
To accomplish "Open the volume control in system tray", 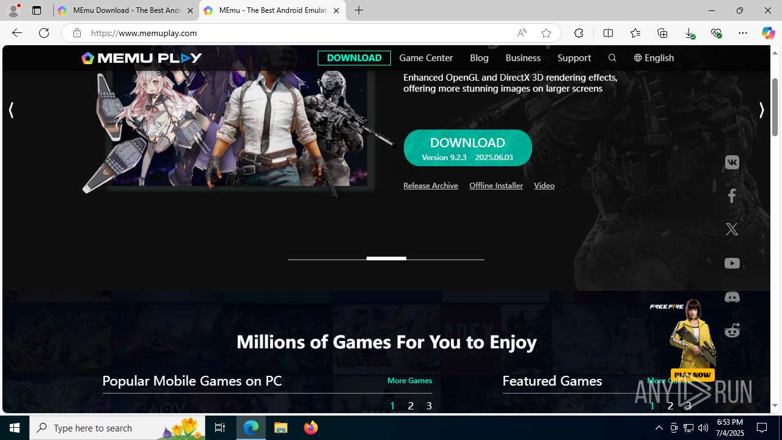I will tap(703, 428).
